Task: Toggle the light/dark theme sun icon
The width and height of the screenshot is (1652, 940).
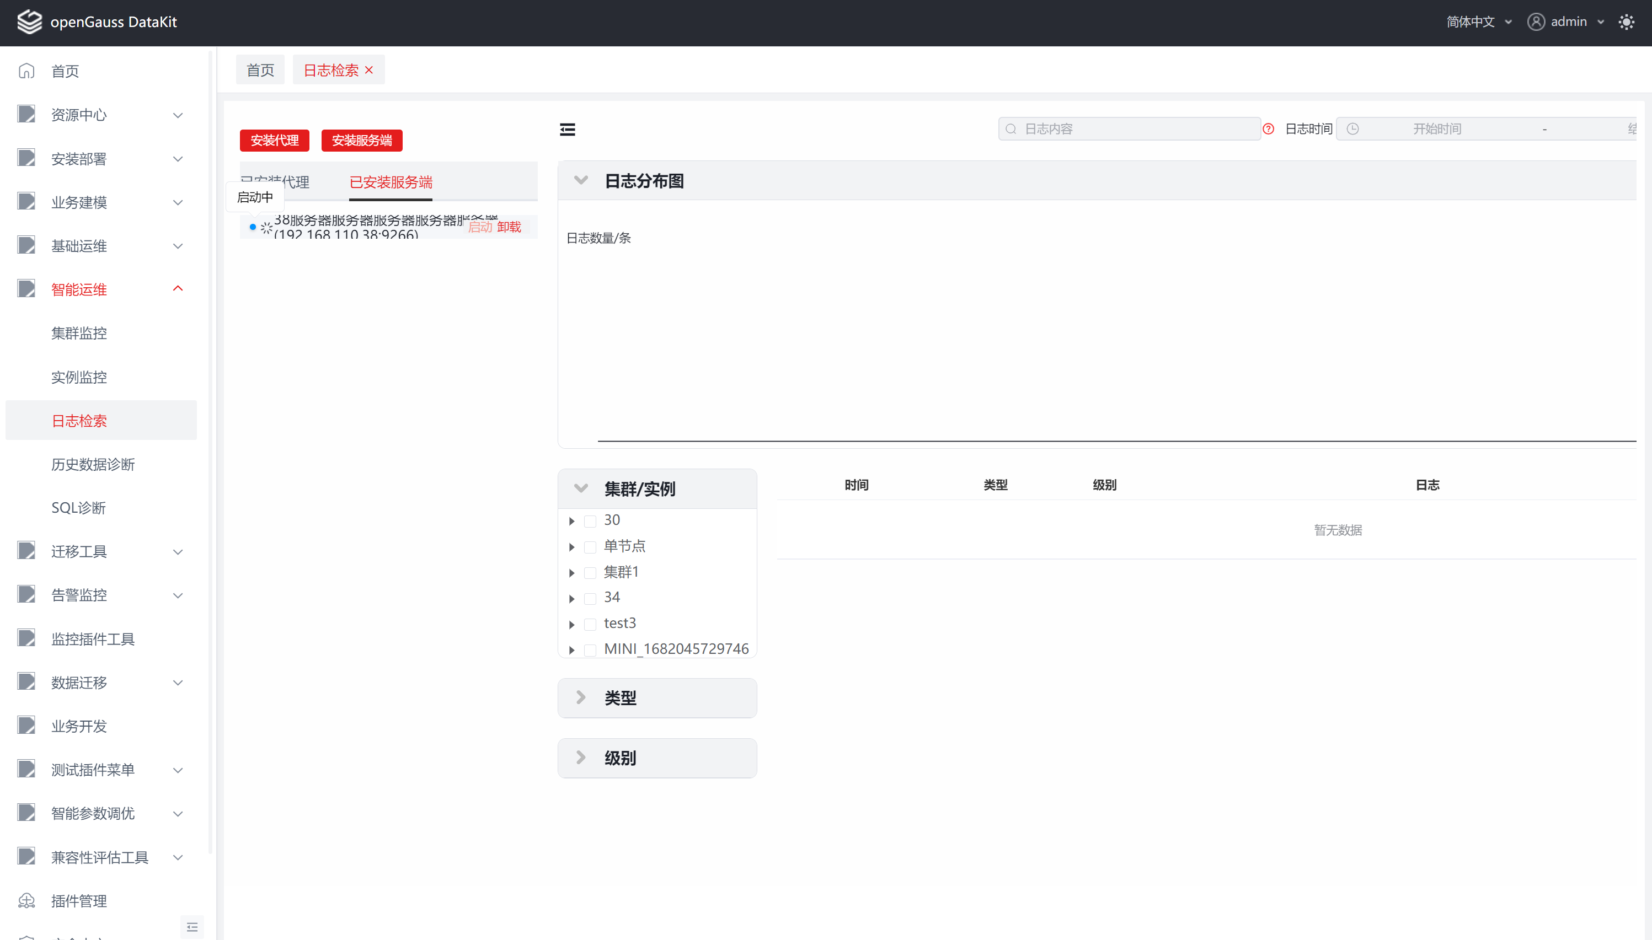Action: [x=1626, y=22]
